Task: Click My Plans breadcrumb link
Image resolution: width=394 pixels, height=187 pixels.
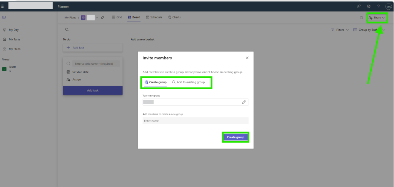Action: coord(70,18)
